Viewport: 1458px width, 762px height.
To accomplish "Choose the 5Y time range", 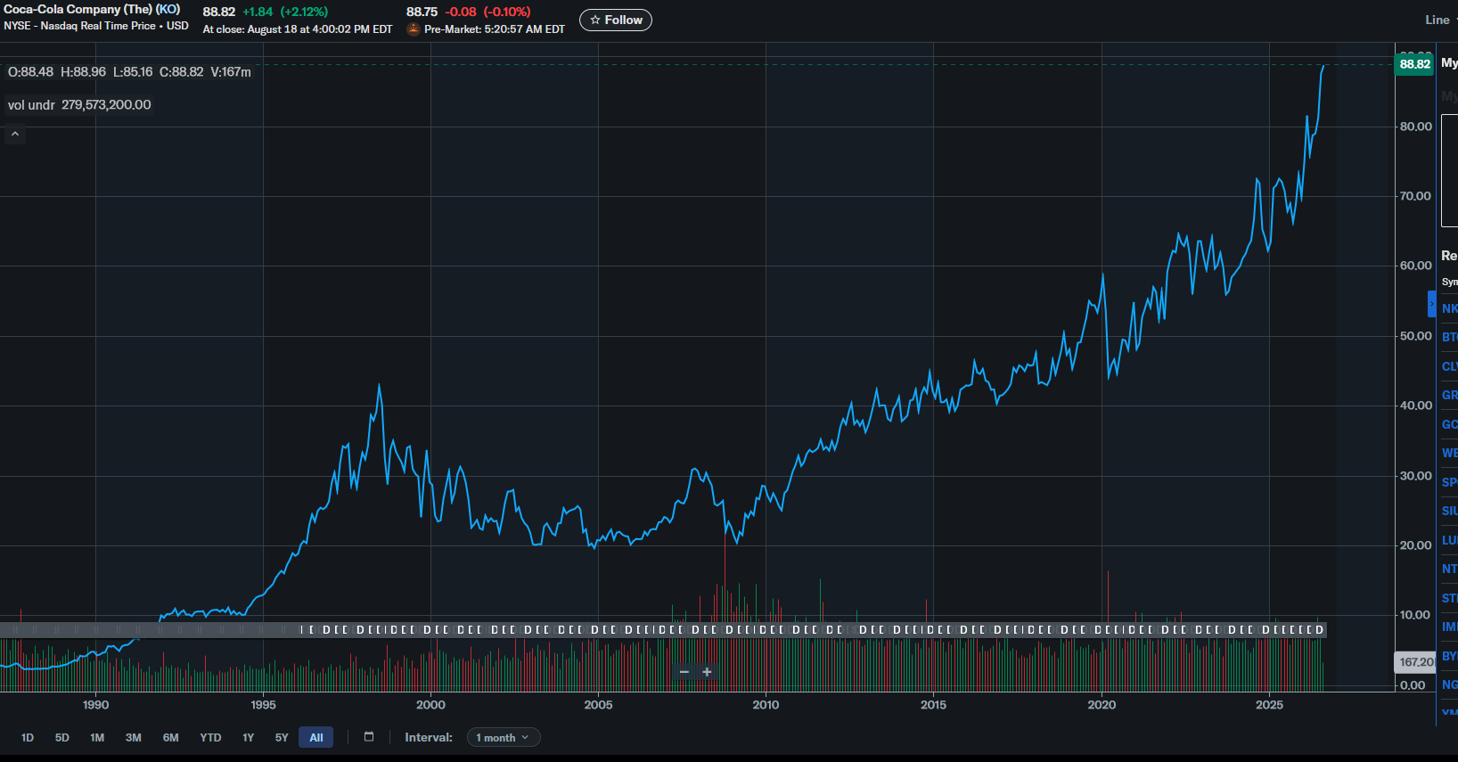I will (282, 737).
